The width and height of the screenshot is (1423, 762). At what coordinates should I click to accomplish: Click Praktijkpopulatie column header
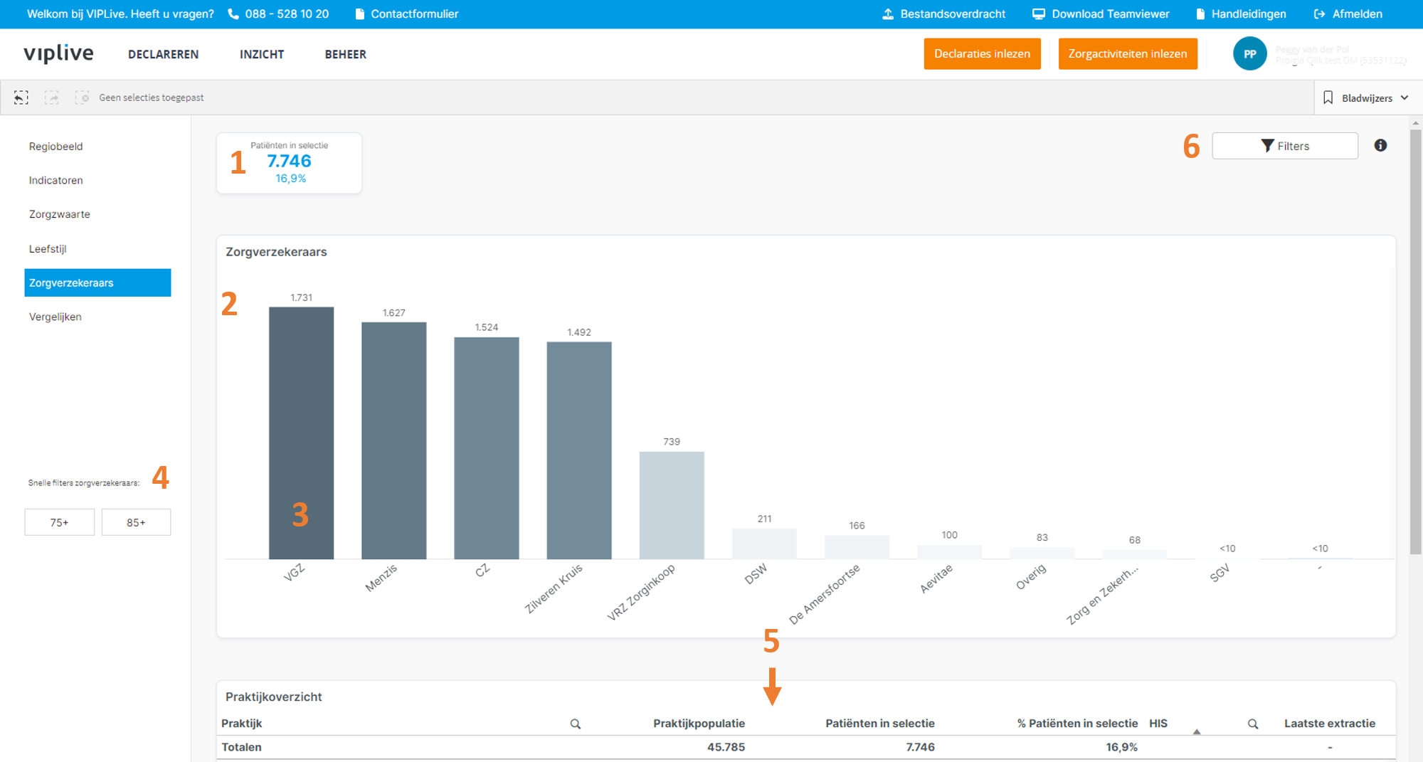coord(699,724)
